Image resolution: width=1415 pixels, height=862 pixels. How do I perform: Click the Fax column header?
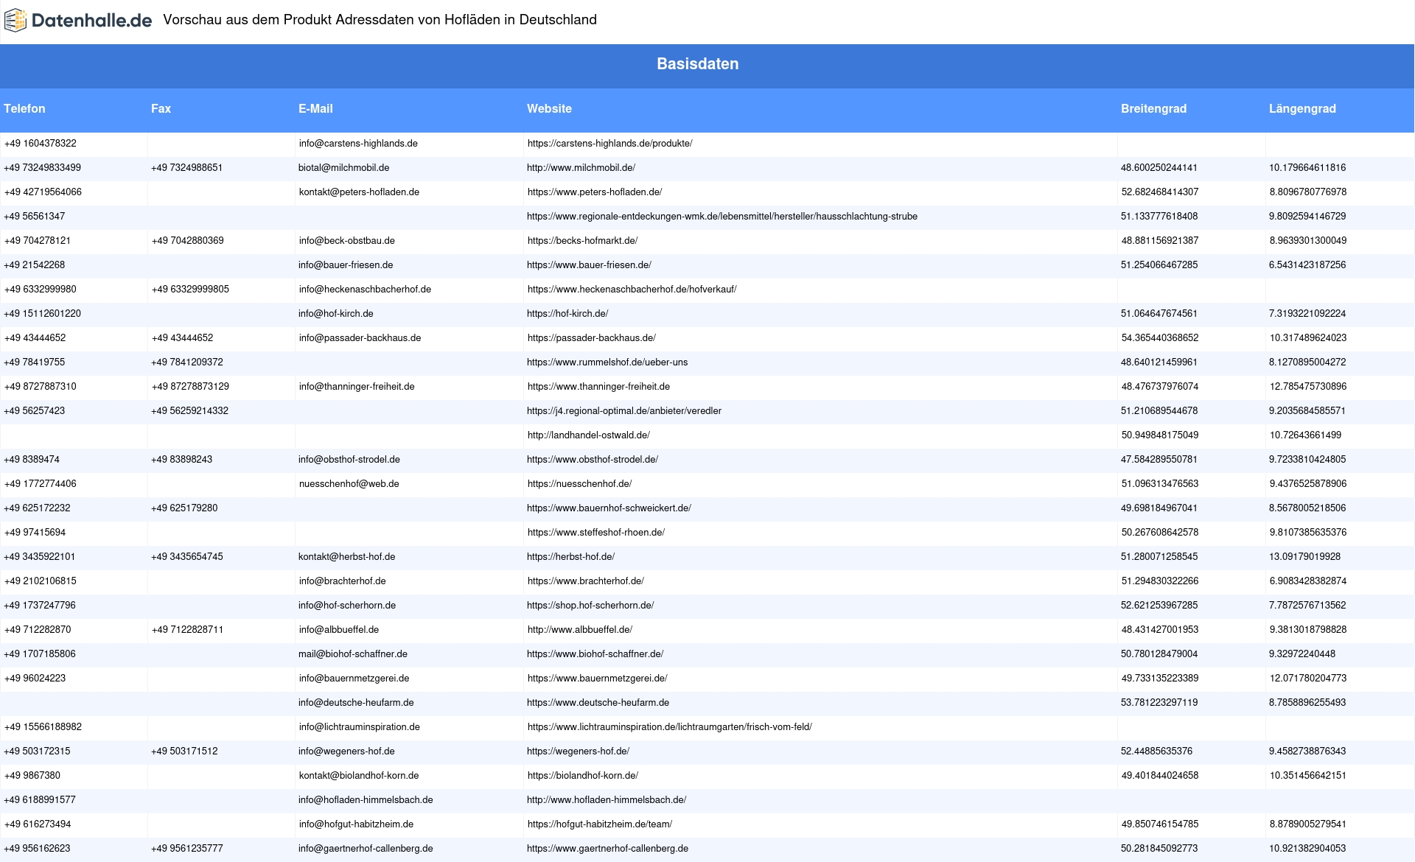[x=161, y=108]
